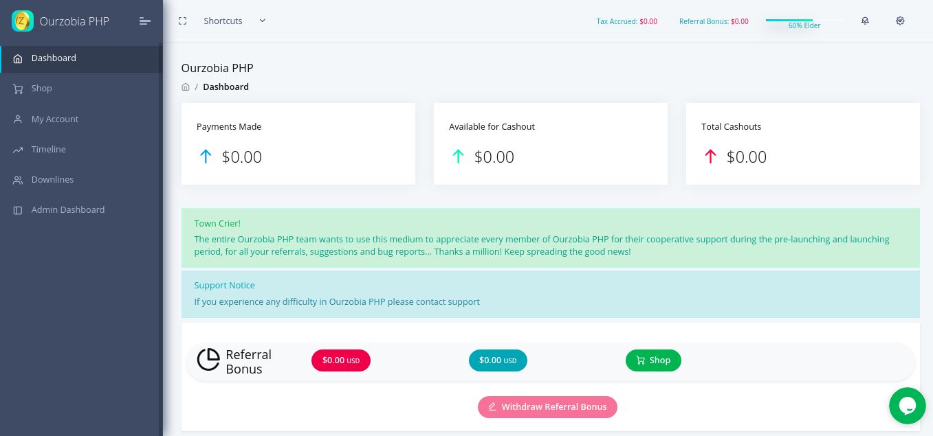Image resolution: width=933 pixels, height=436 pixels.
Task: Click the Referral Bonus amount in header
Action: [x=739, y=21]
